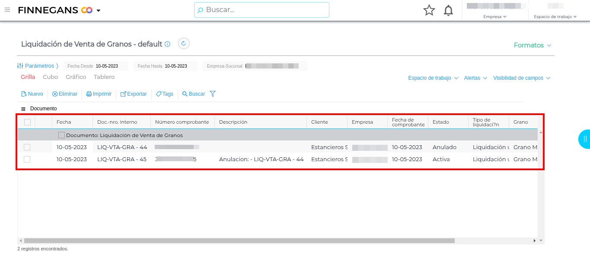Expand Visibilidad de campos dropdown
The height and width of the screenshot is (256, 590).
(x=522, y=78)
